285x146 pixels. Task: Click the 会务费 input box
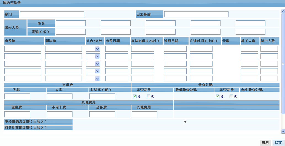coord(102,114)
